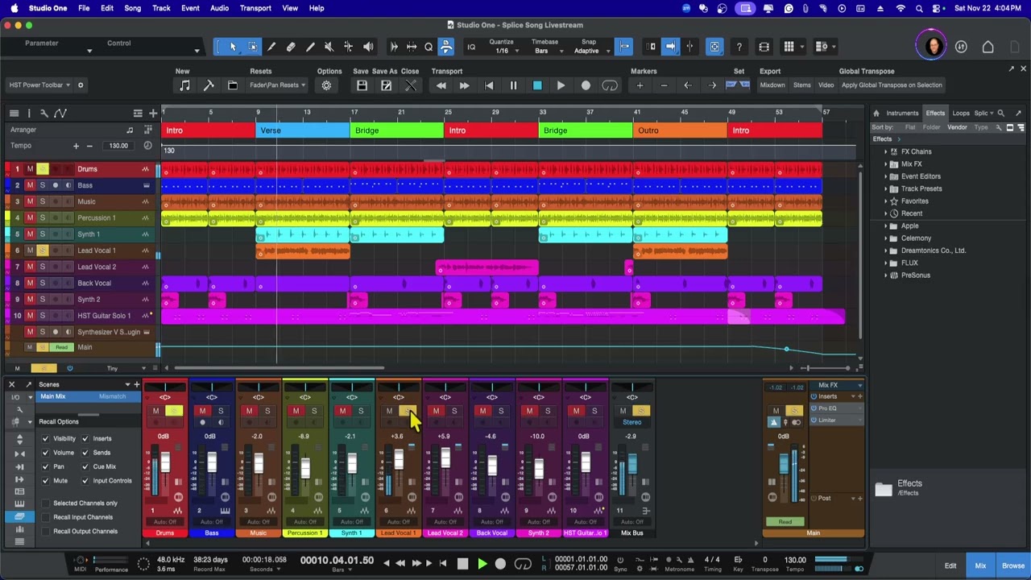The image size is (1031, 580).
Task: Open the Fader\Pan Resets dropdown
Action: click(x=278, y=85)
